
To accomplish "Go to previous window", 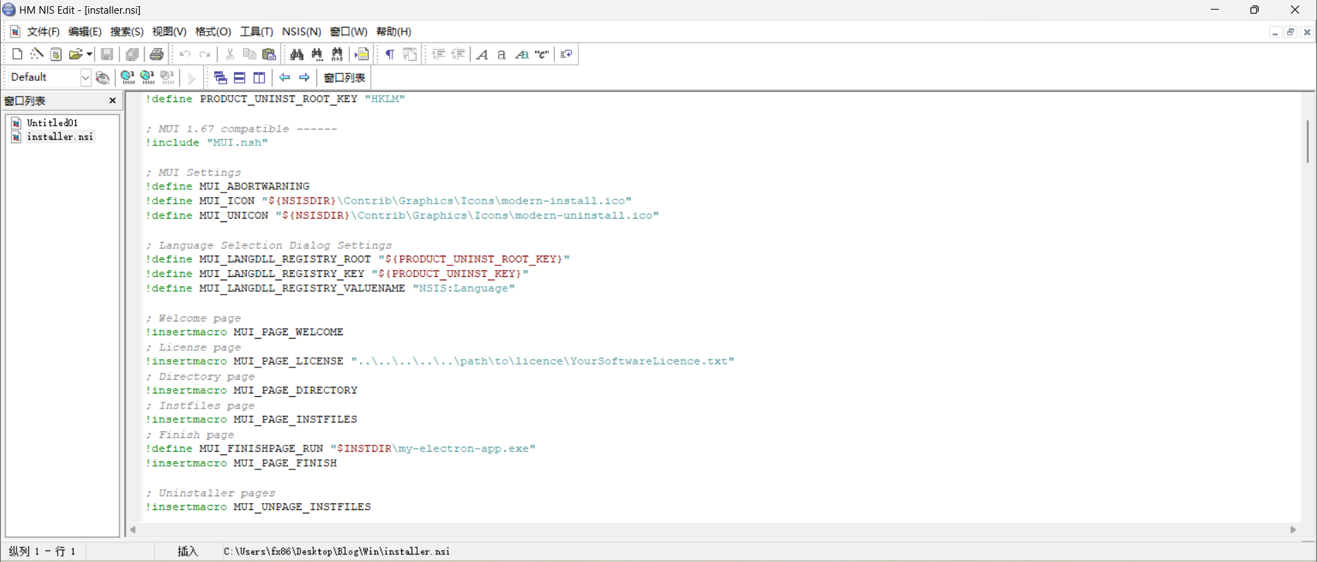I will point(285,77).
